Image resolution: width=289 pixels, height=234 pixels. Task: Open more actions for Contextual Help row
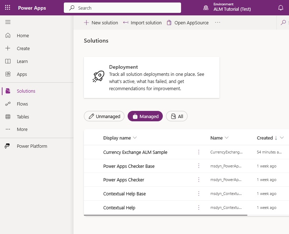199,208
